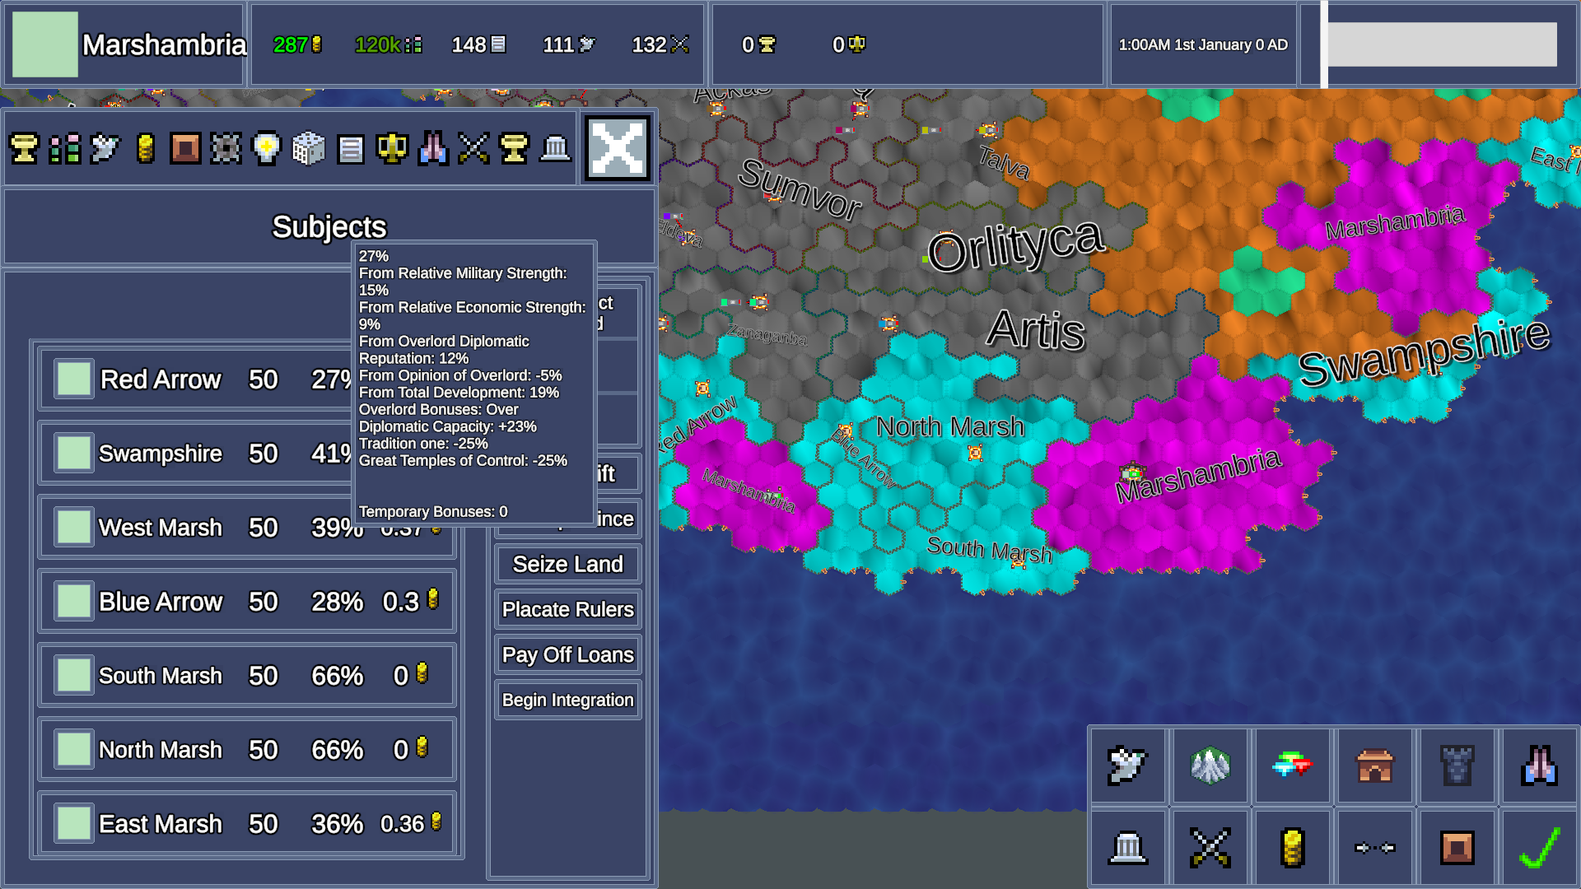Click the Begin Integration button
Screen dimensions: 1581x889
[x=567, y=700]
